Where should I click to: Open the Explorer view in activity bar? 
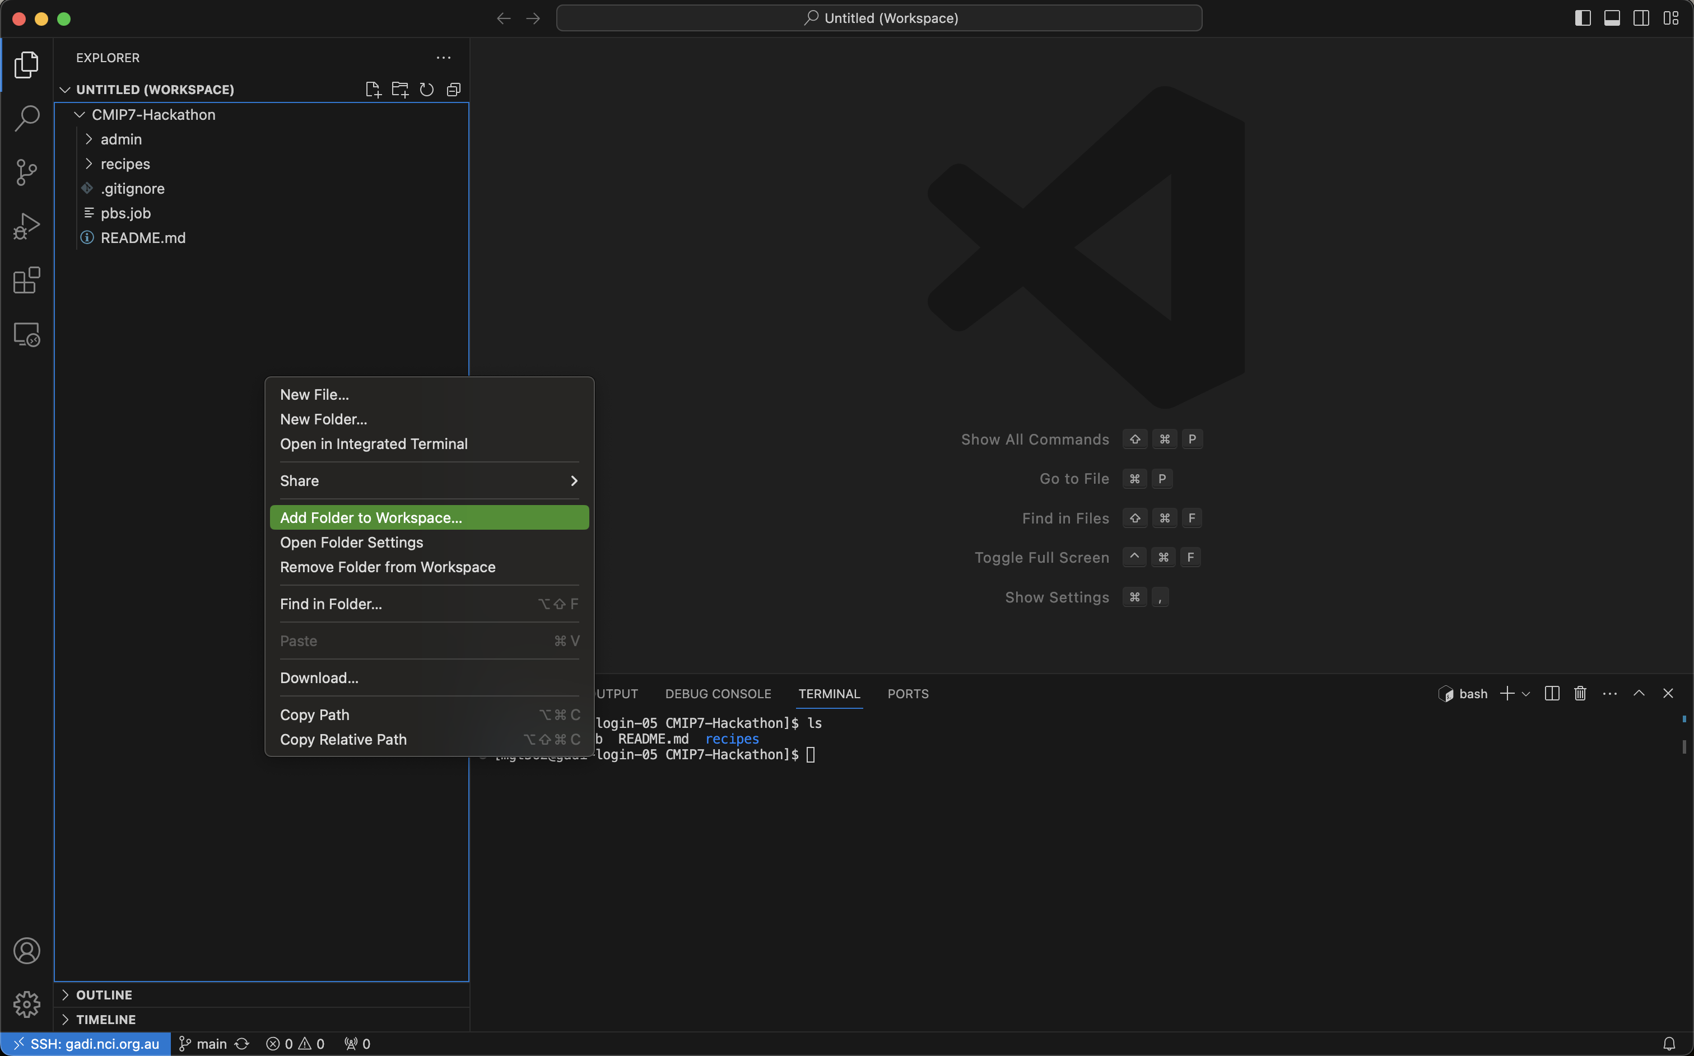(x=26, y=64)
